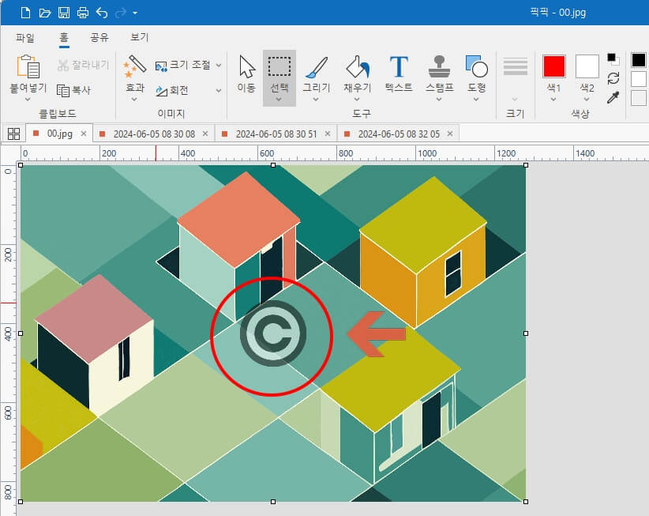
Task: Close the 00.jpg tab
Action: 84,134
